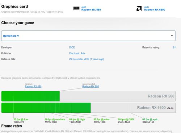Click the 60 fps @ medium marker label
The width and height of the screenshot is (181, 133).
coord(55,119)
